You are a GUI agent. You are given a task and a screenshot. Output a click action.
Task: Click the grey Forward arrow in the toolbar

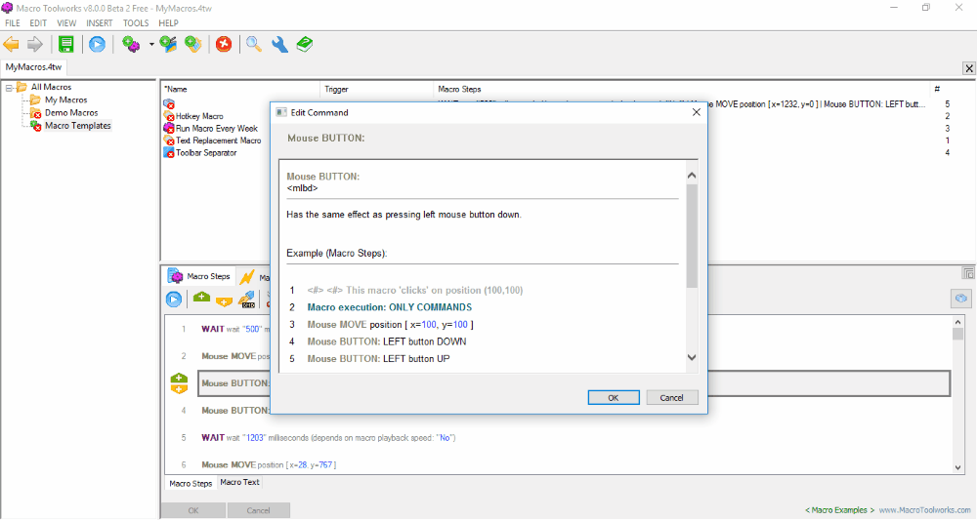point(35,44)
